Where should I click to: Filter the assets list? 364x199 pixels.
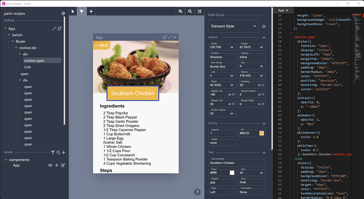(53, 152)
